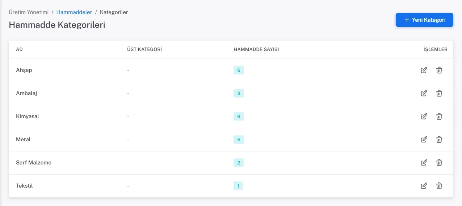Click the Hammadde Kategorileri page title
462x206 pixels.
coord(57,25)
